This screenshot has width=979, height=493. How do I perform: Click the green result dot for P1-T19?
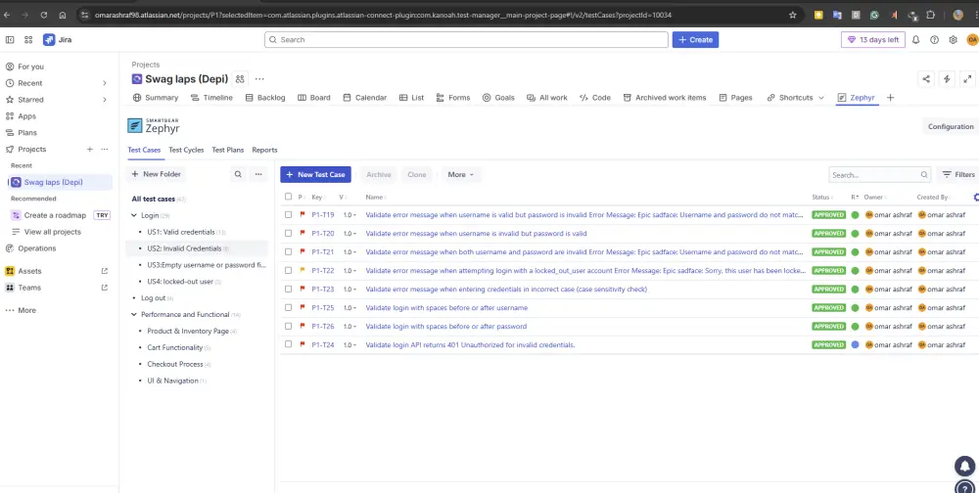pos(855,214)
